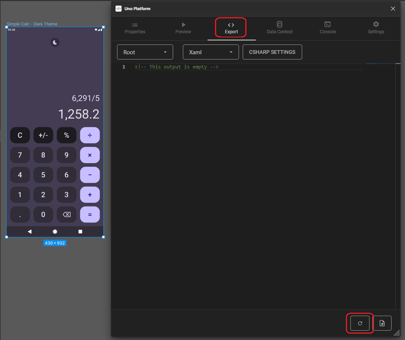Tap the backspace key on the keypad
405x340 pixels.
[x=66, y=214]
